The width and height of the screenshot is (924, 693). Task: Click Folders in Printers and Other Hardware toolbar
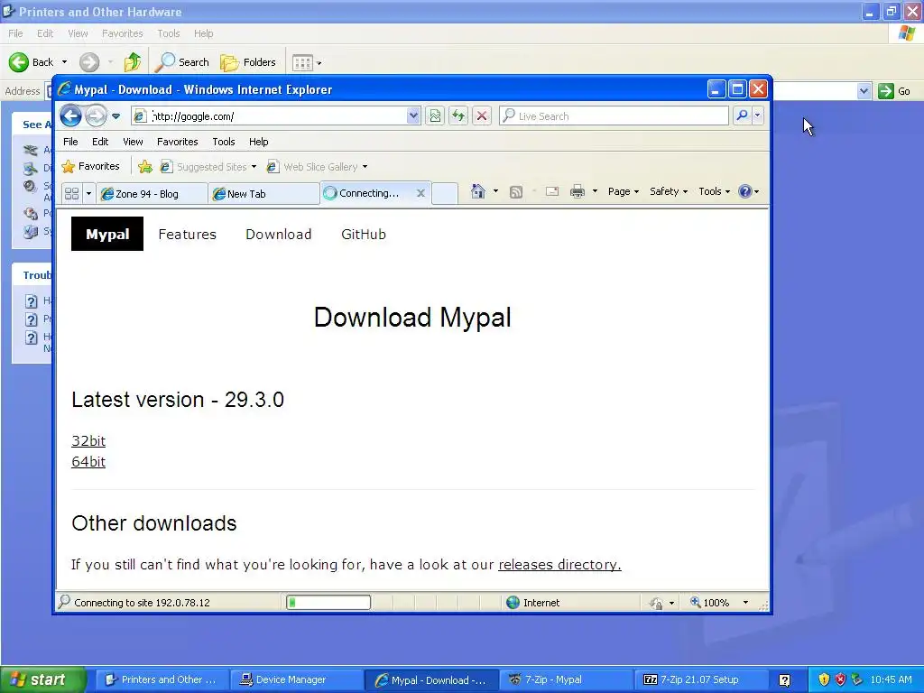[248, 62]
